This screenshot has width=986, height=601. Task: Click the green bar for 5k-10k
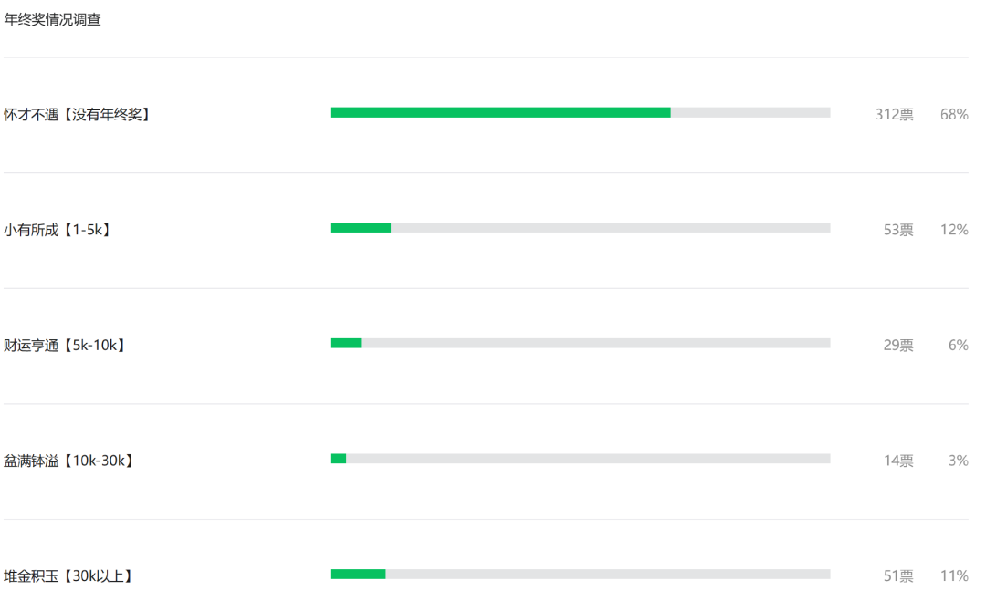click(346, 343)
